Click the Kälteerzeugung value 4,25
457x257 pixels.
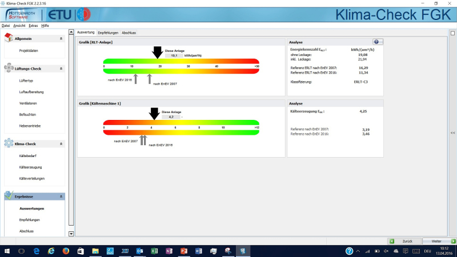363,111
